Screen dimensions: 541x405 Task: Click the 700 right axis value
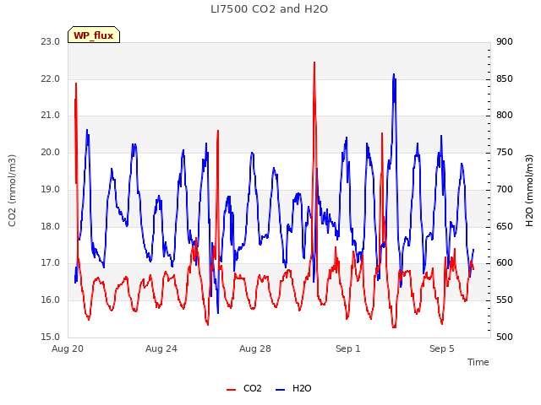(505, 189)
